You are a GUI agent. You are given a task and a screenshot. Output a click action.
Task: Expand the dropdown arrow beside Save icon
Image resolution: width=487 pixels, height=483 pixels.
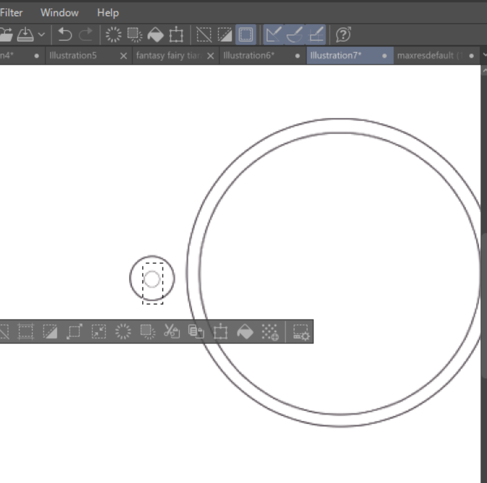coord(41,35)
